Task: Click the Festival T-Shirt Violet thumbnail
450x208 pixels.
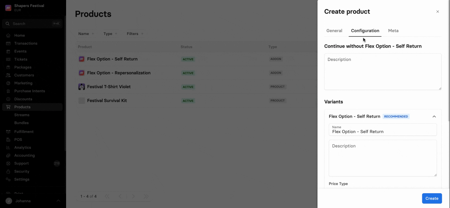Action: click(82, 87)
